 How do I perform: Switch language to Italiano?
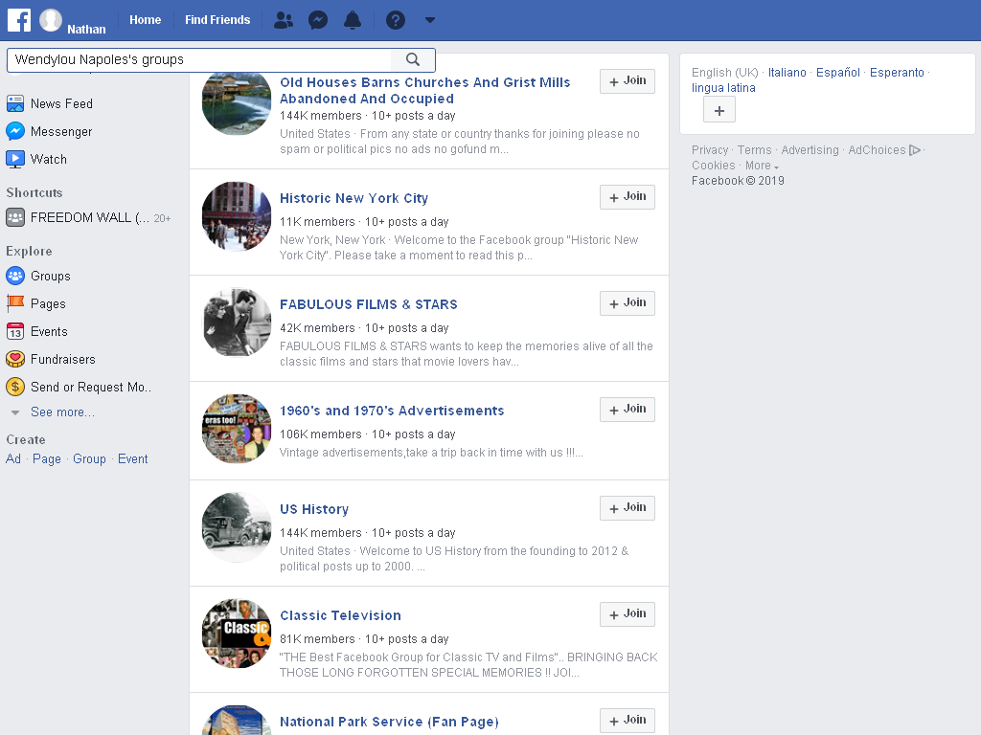(x=787, y=73)
